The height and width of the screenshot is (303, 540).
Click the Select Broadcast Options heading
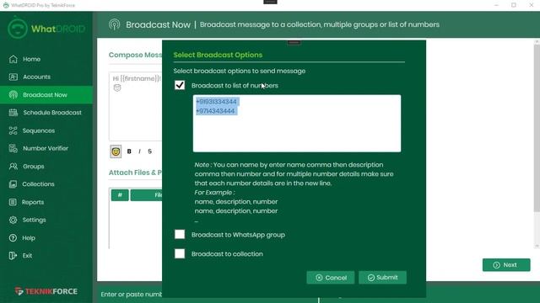(x=218, y=55)
